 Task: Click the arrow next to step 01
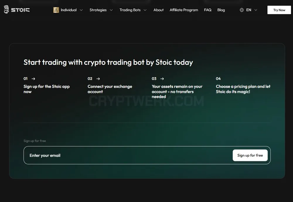point(33,79)
